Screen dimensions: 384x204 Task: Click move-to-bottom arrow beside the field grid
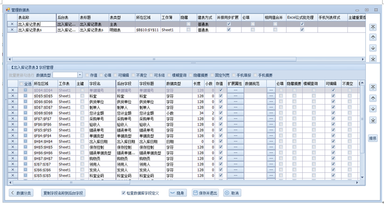click(373, 120)
